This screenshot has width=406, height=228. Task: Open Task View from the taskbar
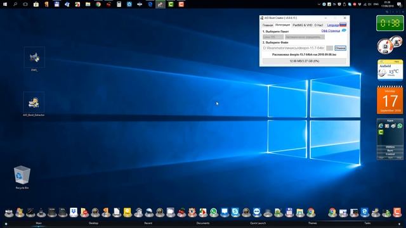click(25, 4)
